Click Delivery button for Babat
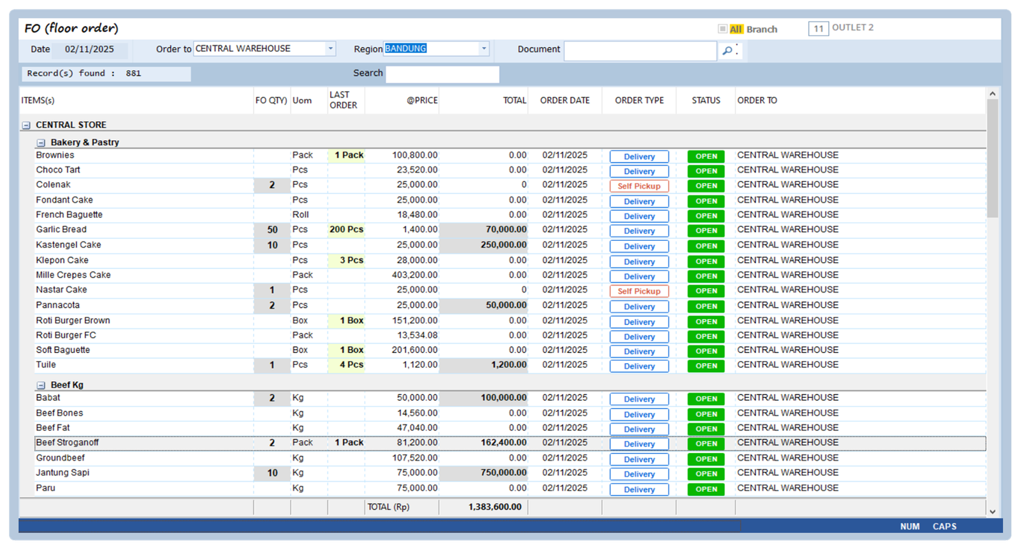This screenshot has height=550, width=1020. (639, 400)
